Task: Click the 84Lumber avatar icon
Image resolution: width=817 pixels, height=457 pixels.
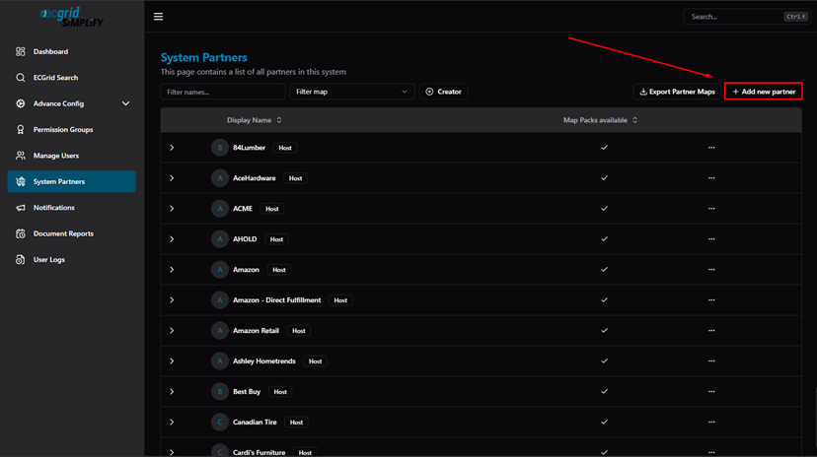Action: click(220, 148)
